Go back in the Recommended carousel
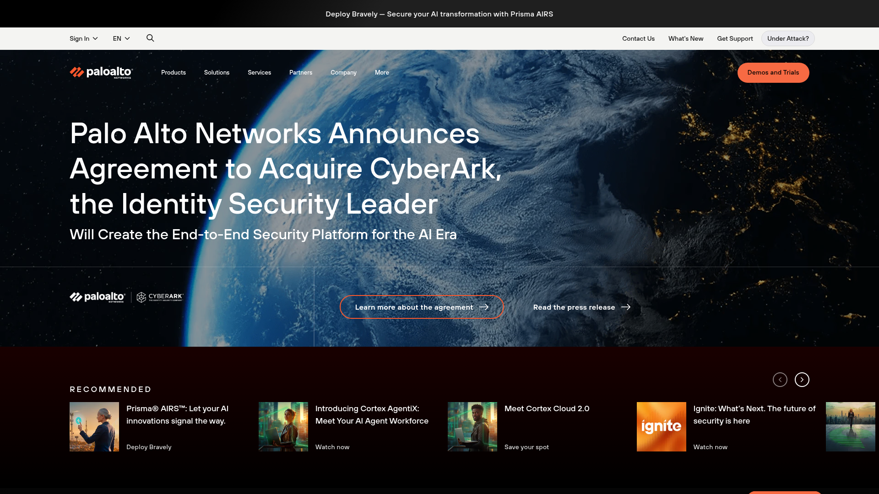879x494 pixels. [x=780, y=379]
